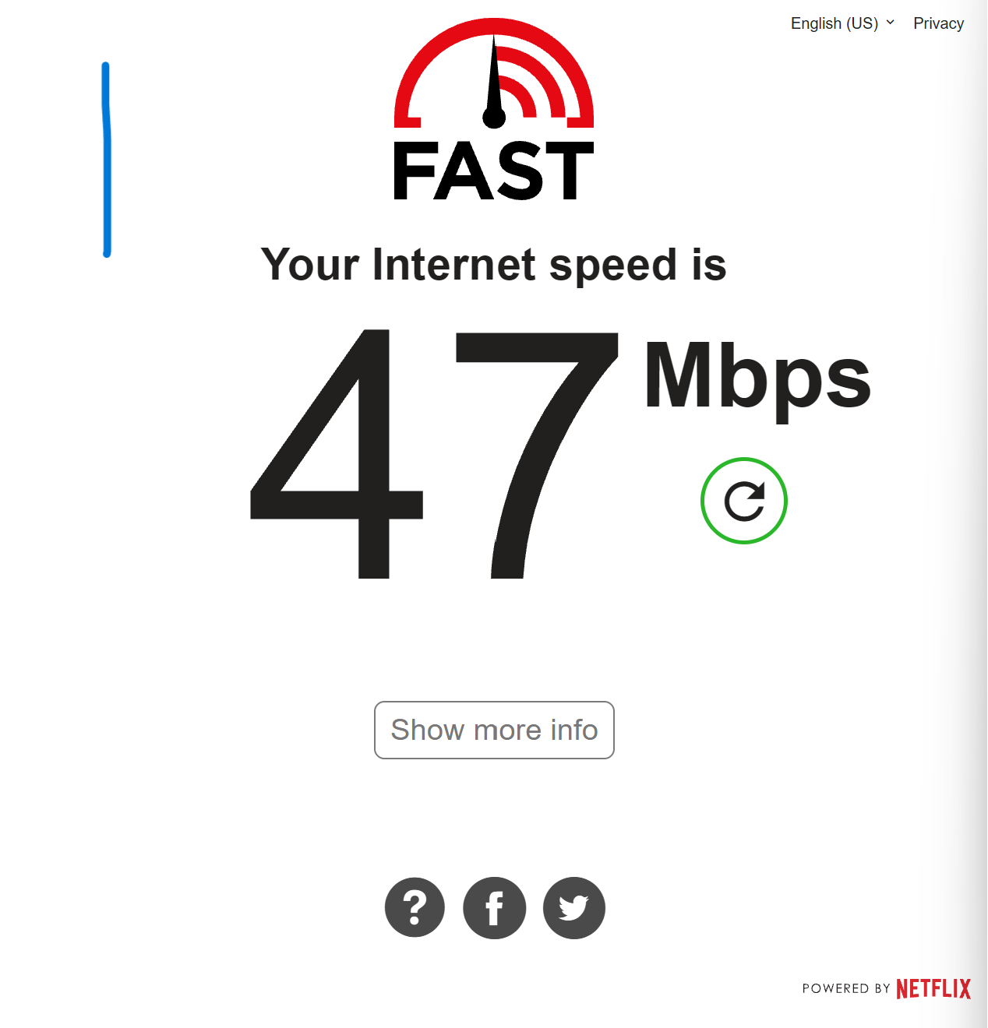This screenshot has height=1028, width=988.
Task: Click the POWERED BY text
Action: [x=846, y=988]
